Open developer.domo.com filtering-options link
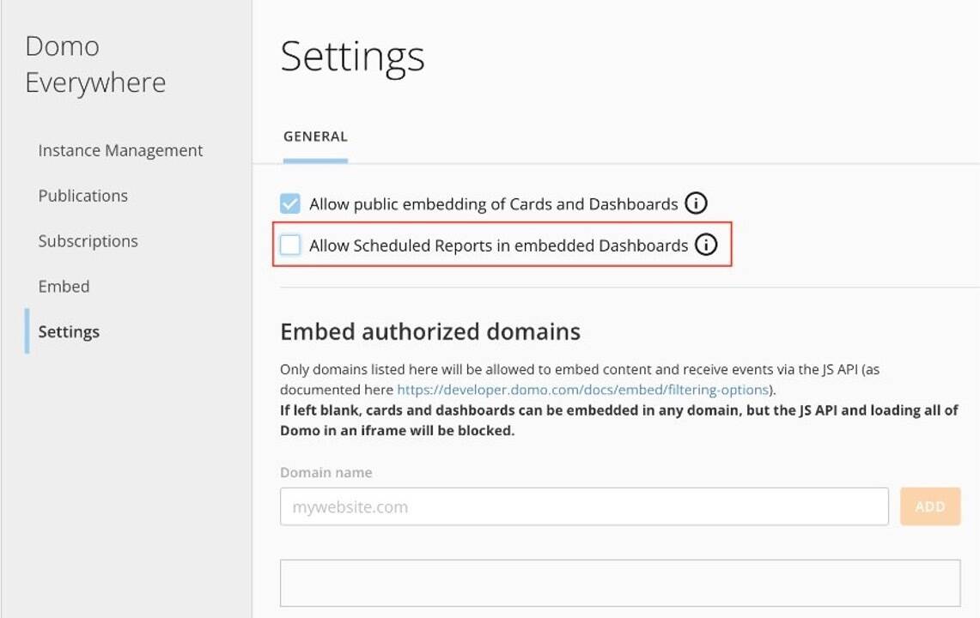This screenshot has height=618, width=980. pos(582,390)
